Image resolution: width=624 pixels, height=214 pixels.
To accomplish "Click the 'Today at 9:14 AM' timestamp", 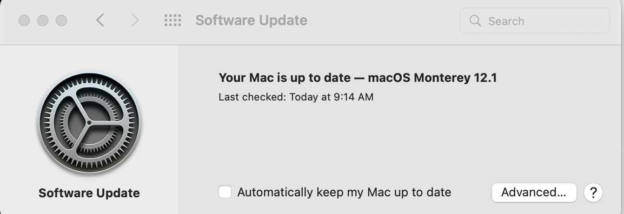I will coord(332,97).
